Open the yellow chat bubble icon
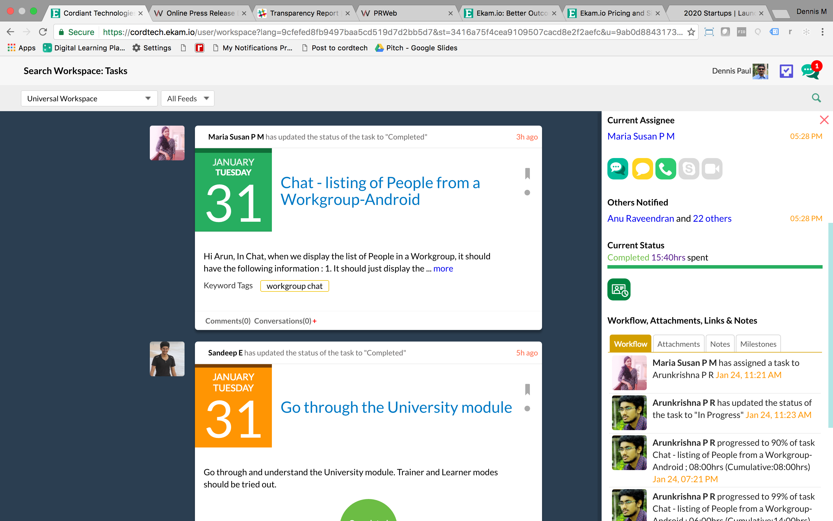Image resolution: width=833 pixels, height=521 pixels. pos(642,169)
